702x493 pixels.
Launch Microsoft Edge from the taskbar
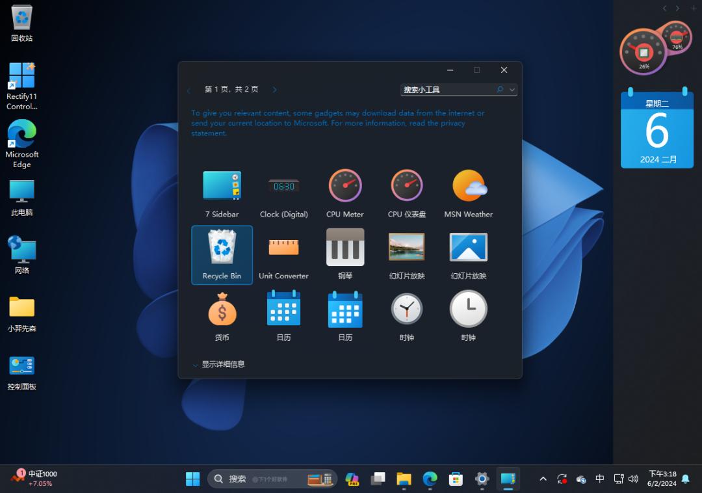click(x=430, y=479)
